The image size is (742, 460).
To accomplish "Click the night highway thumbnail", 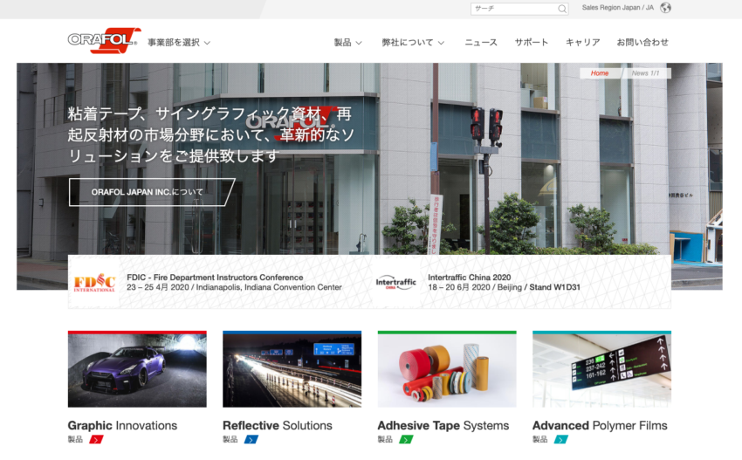I will (x=292, y=369).
